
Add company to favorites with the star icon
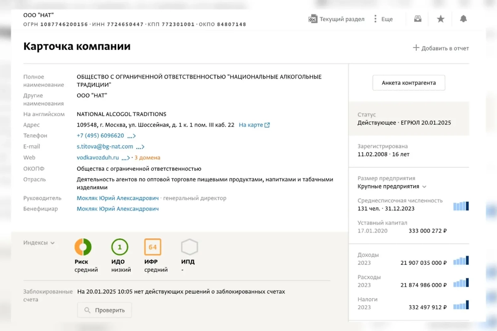440,19
